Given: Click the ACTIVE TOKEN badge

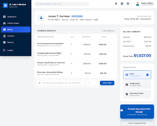Looking at the screenshot, I should (x=77, y=16).
